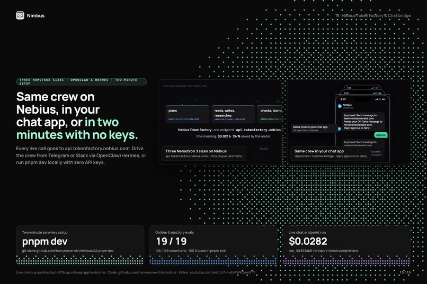Open the "checks, learns" card
427x284 pixels.
(270, 114)
